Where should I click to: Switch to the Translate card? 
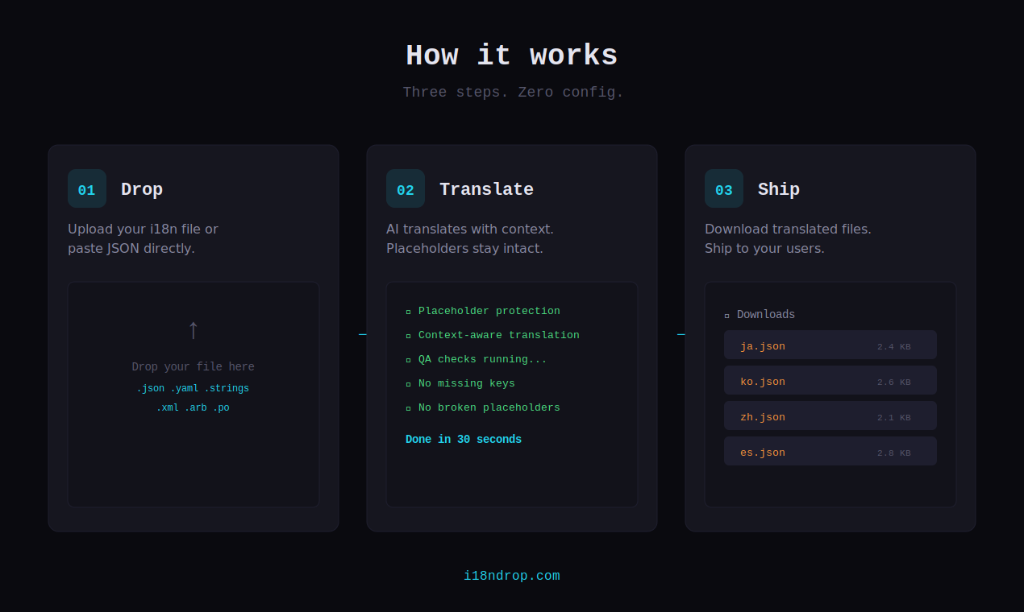click(511, 337)
